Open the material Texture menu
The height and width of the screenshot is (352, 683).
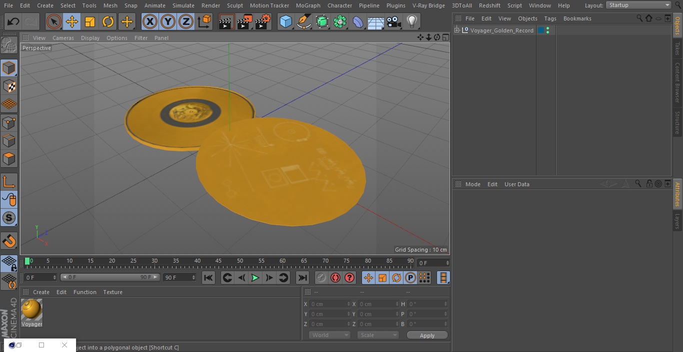pyautogui.click(x=112, y=292)
